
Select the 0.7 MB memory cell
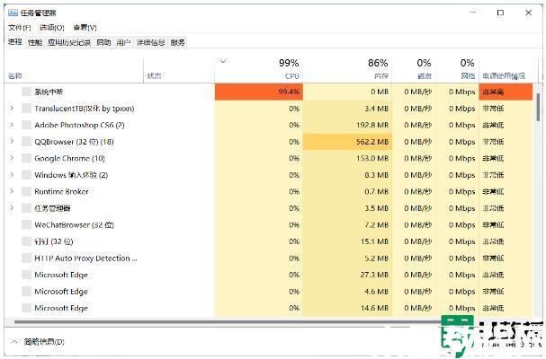(347, 191)
